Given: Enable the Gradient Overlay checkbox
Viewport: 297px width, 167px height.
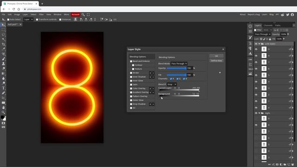Looking at the screenshot, I should [131, 92].
